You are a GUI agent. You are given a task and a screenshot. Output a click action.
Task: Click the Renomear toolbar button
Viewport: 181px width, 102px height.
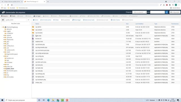coord(74,16)
